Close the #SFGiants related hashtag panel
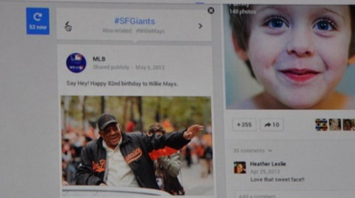The width and height of the screenshot is (355, 198). pyautogui.click(x=211, y=11)
